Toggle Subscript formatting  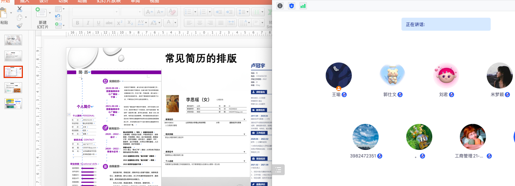tap(130, 23)
